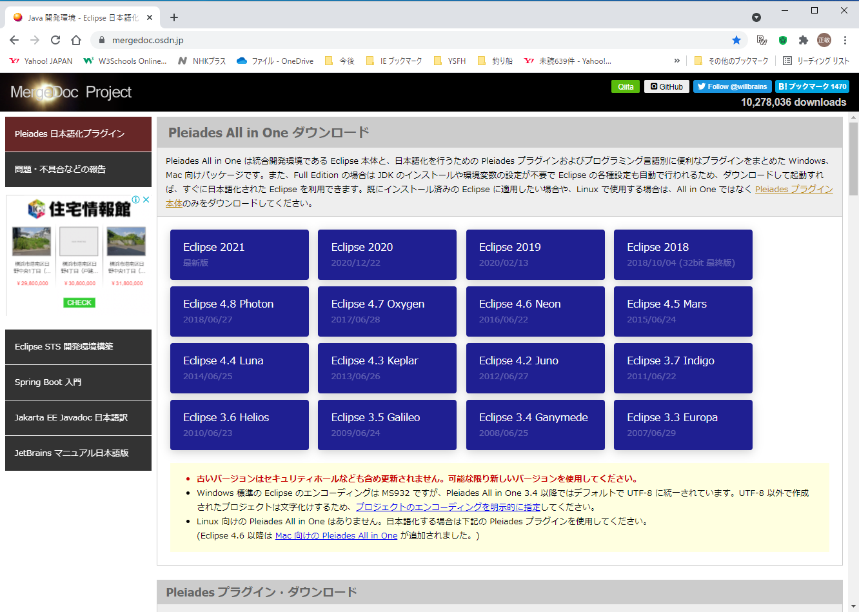Open the extensions puzzle icon

tap(804, 40)
